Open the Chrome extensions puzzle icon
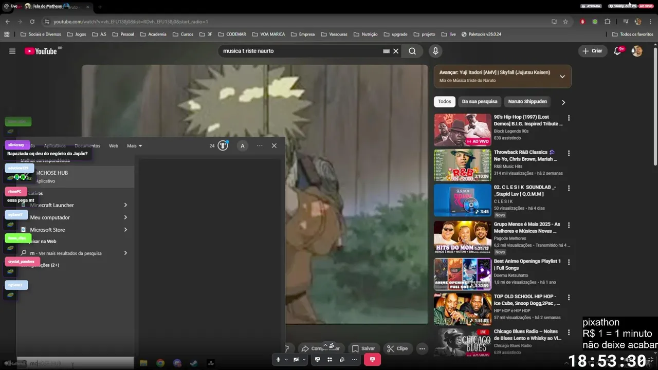 point(608,22)
